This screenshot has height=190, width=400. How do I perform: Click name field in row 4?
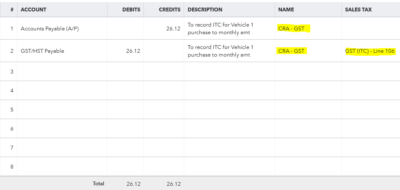pyautogui.click(x=309, y=90)
